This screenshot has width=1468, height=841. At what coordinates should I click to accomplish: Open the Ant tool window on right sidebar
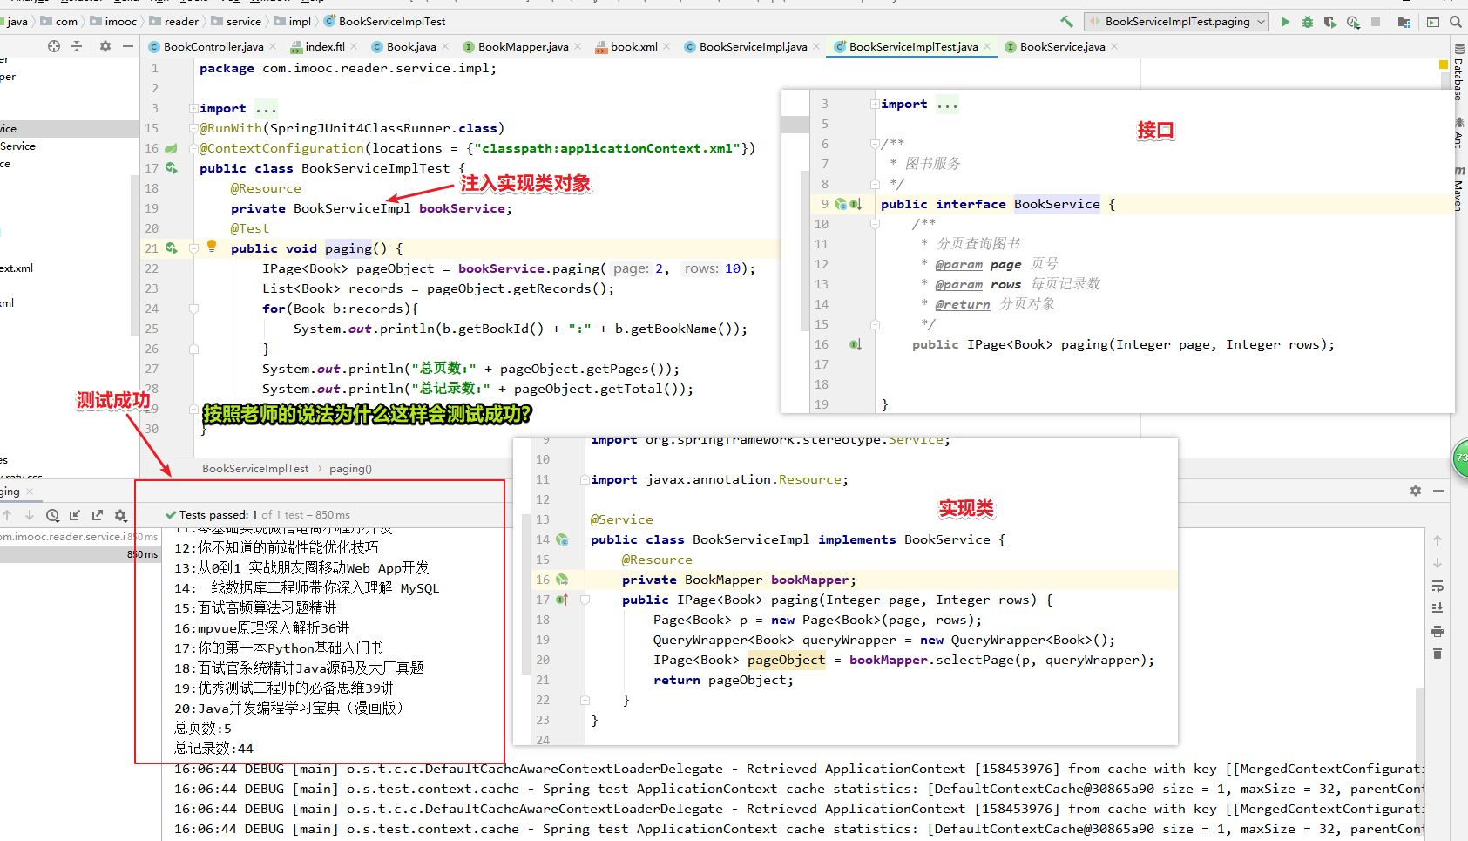tap(1459, 132)
